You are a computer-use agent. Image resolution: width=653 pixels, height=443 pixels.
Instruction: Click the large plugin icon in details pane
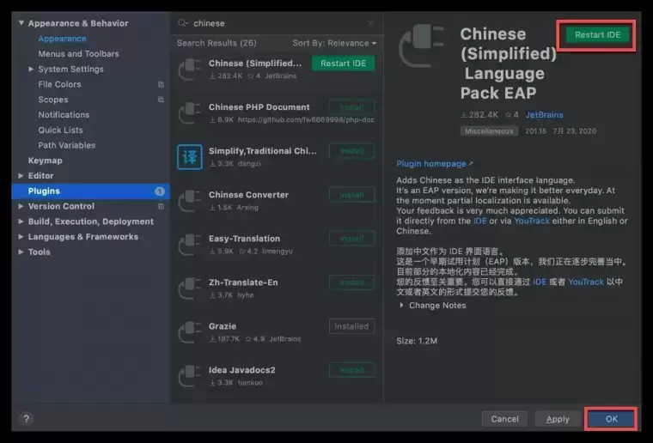(x=422, y=46)
